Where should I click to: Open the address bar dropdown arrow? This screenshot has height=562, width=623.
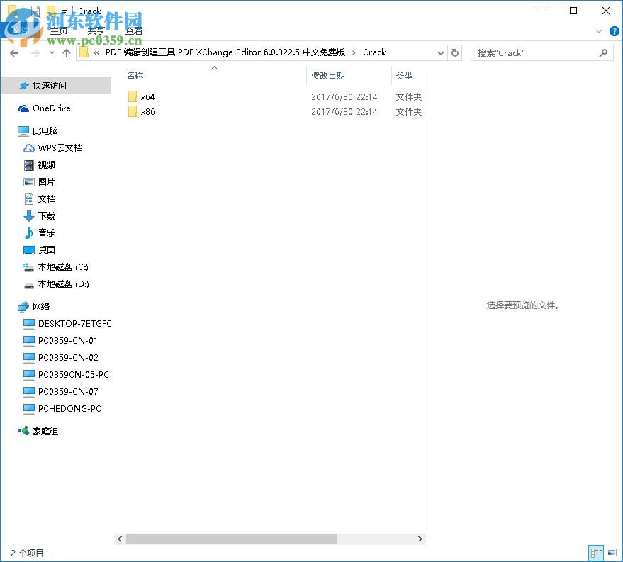[441, 52]
